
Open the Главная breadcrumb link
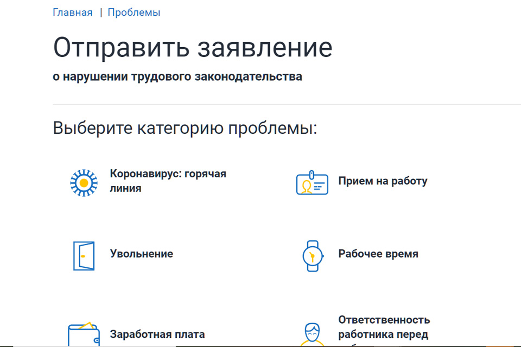point(72,12)
